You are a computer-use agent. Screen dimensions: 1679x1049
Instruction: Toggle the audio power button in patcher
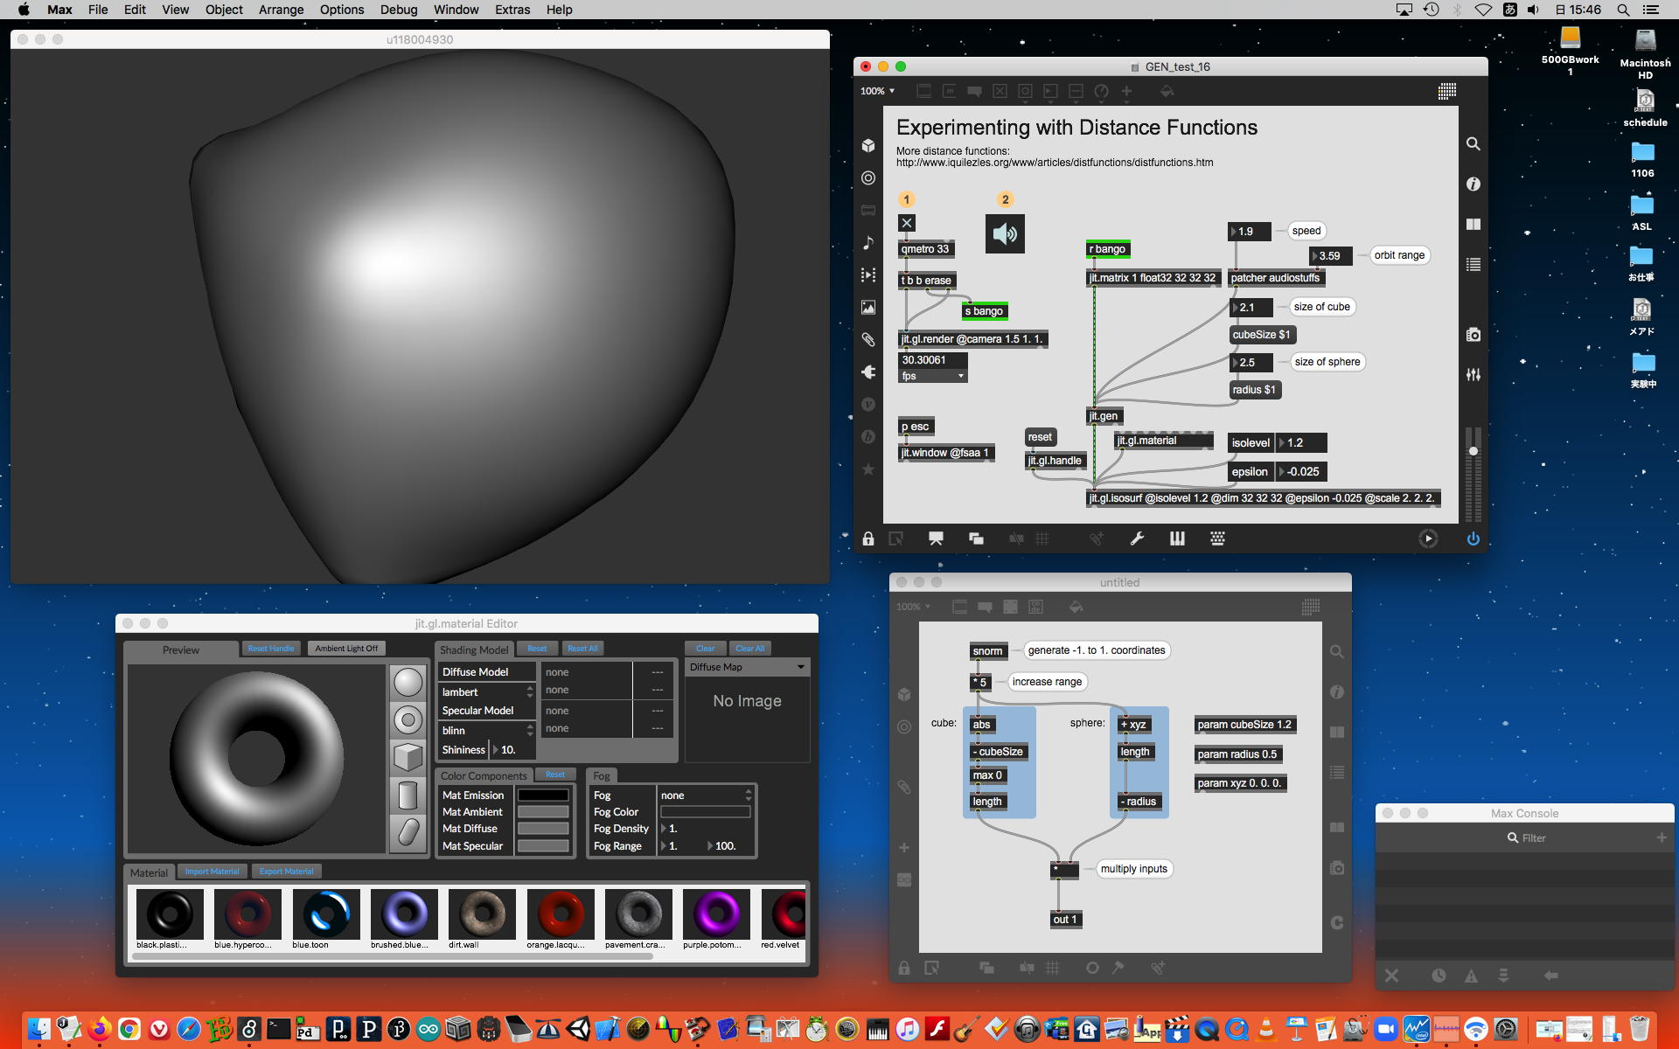tap(1473, 538)
